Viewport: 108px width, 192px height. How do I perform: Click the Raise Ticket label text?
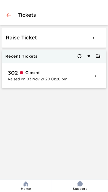click(21, 38)
